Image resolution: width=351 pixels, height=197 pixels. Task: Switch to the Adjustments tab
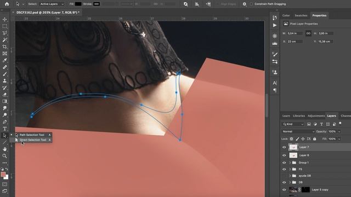coord(316,115)
